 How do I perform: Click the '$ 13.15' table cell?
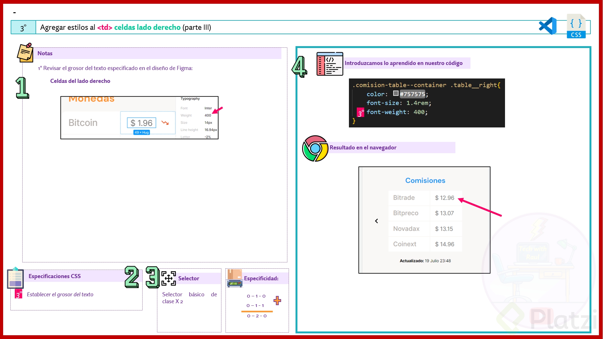point(446,229)
